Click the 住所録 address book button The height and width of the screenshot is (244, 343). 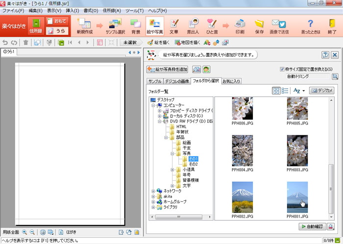tap(35, 26)
